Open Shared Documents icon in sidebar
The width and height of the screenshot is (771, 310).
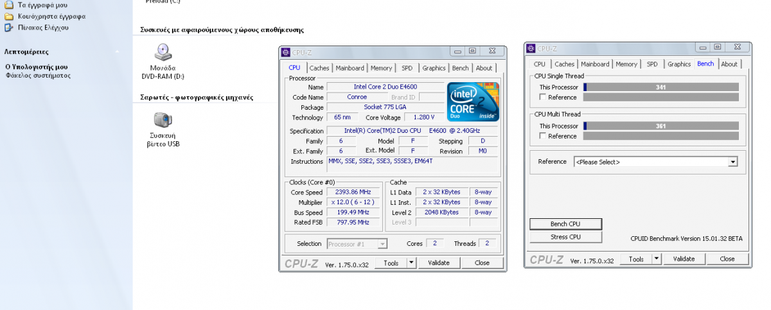[x=8, y=16]
